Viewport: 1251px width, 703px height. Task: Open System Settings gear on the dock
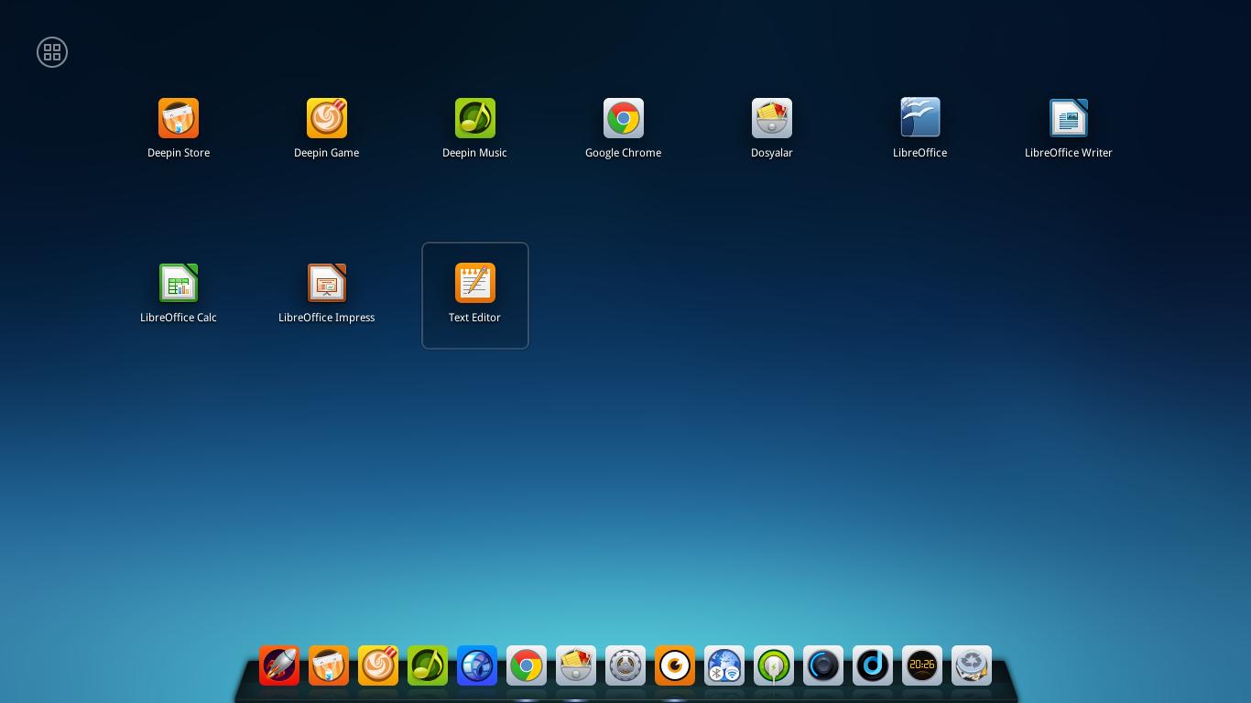tap(625, 665)
